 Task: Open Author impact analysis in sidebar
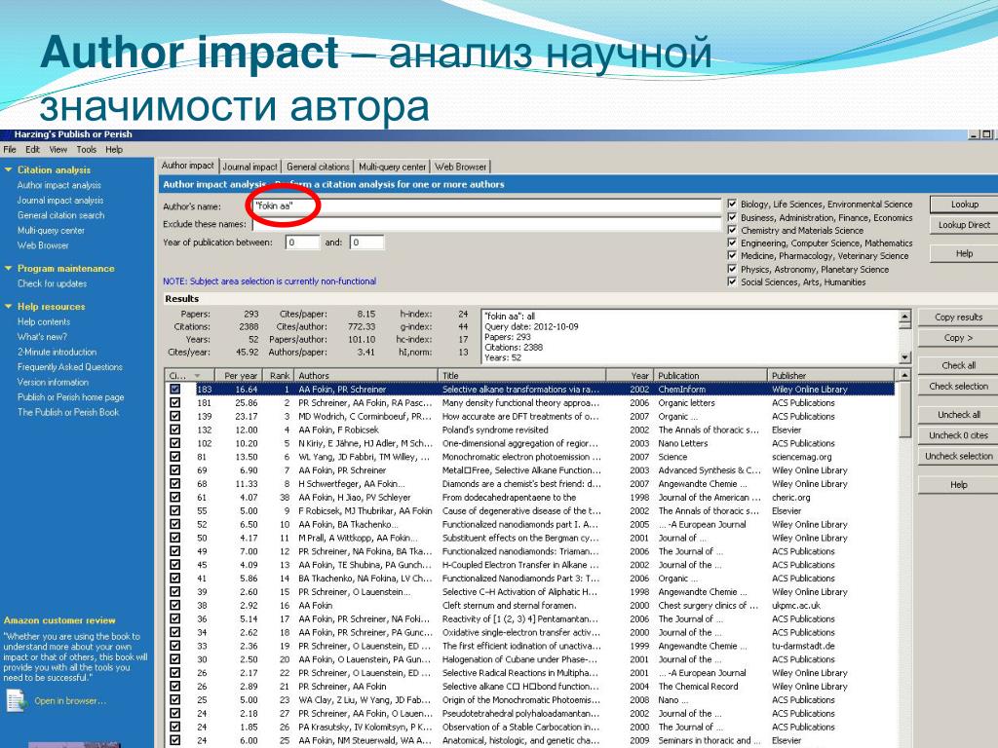click(x=59, y=185)
